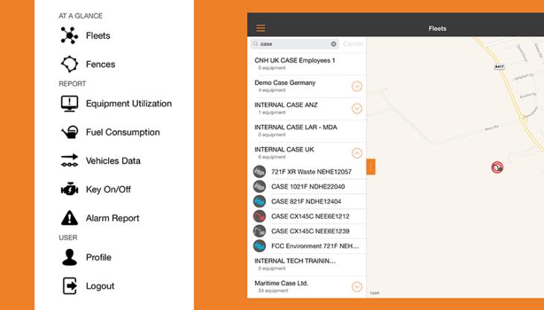Select Maritime Case Ltd. fleet name
The image size is (544, 310).
click(x=282, y=283)
